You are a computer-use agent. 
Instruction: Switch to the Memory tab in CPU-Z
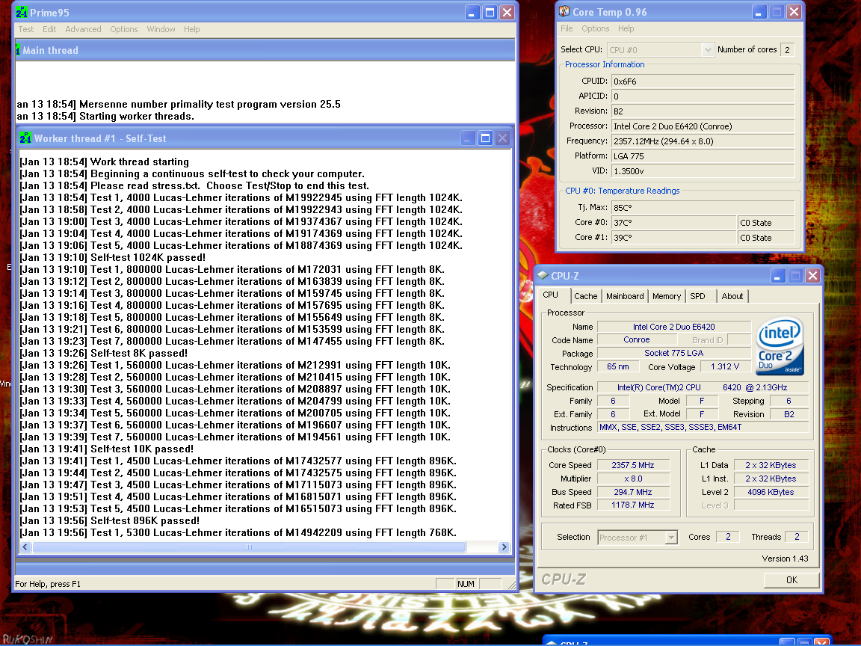coord(667,296)
